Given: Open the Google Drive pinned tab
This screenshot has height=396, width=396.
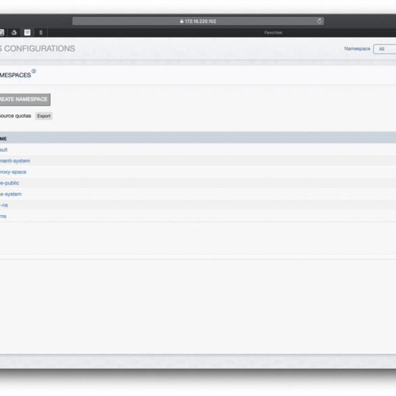Looking at the screenshot, I should (14, 32).
